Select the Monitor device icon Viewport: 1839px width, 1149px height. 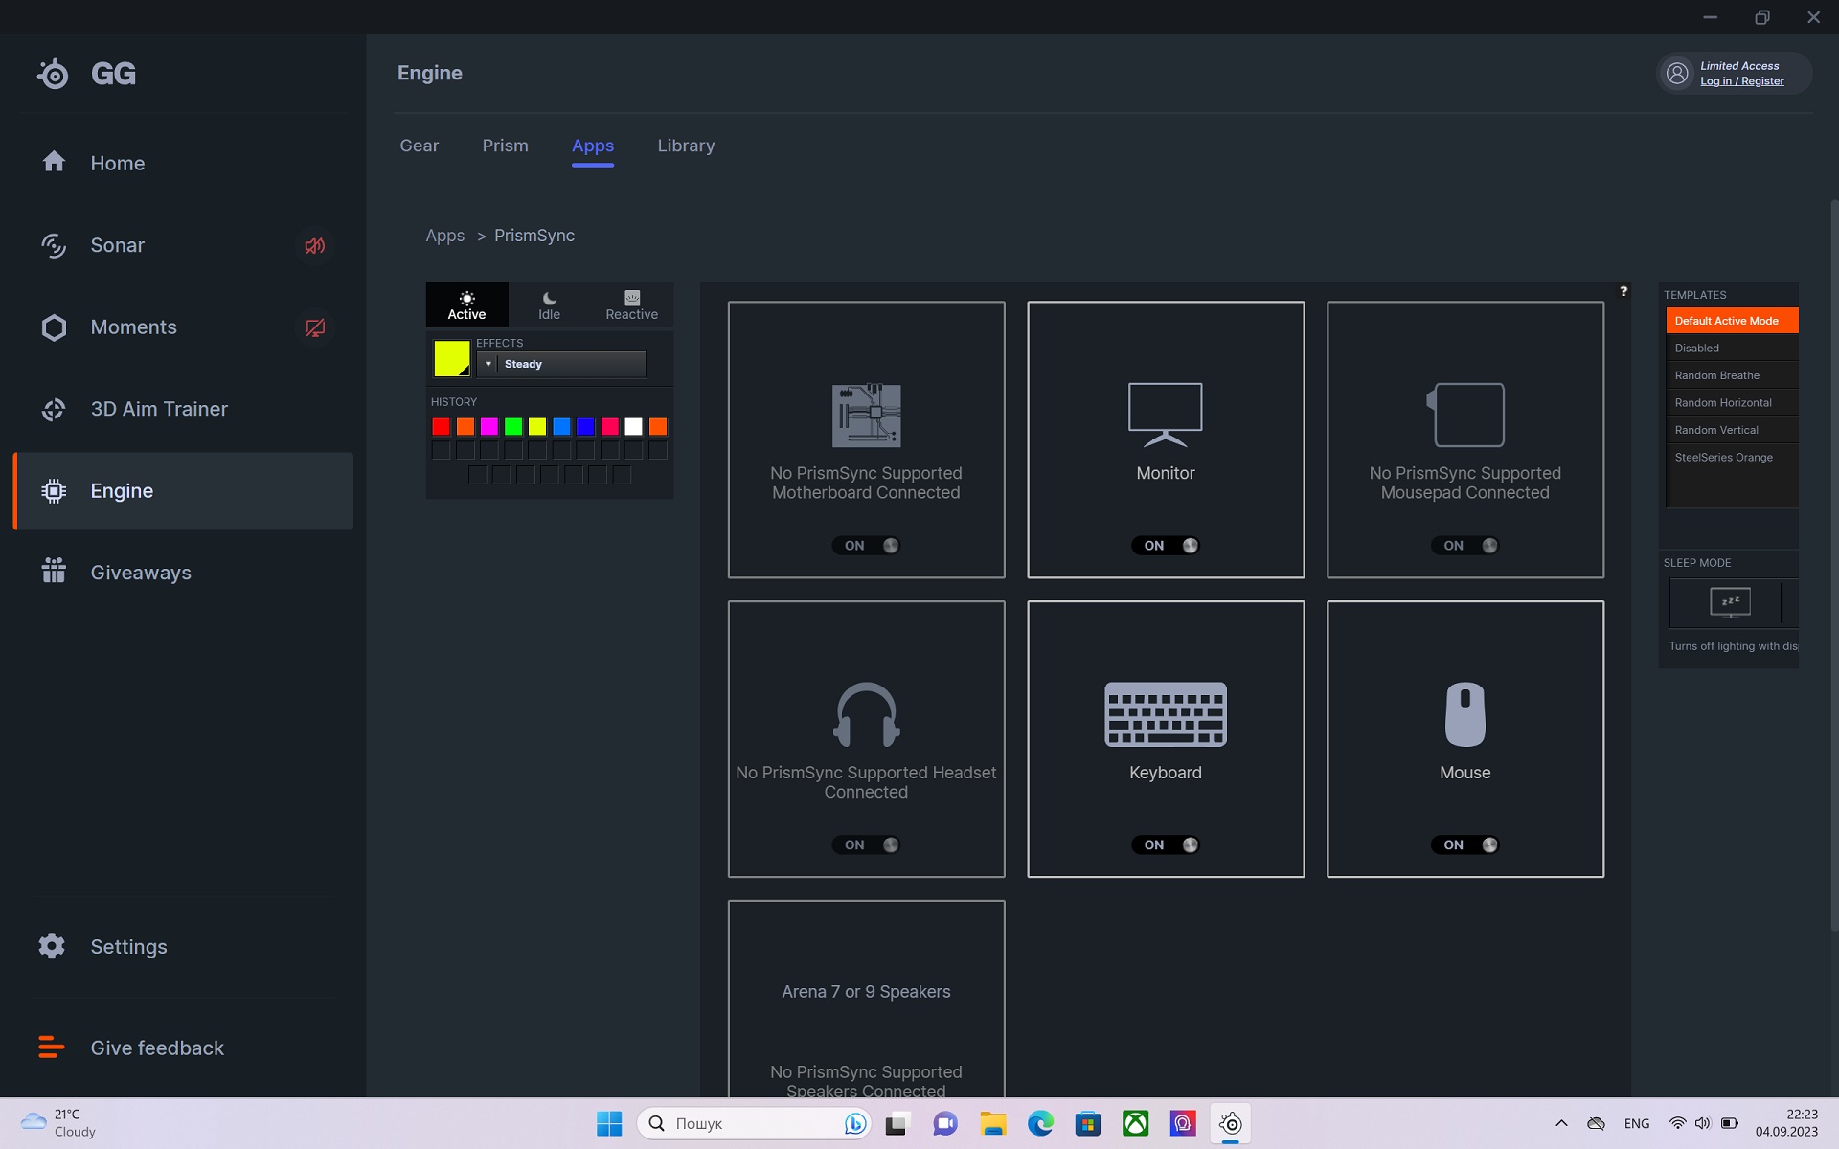pos(1166,415)
